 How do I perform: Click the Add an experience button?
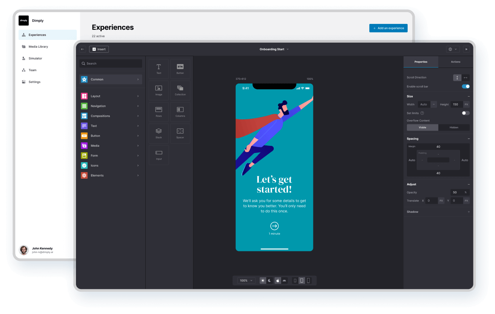(388, 28)
